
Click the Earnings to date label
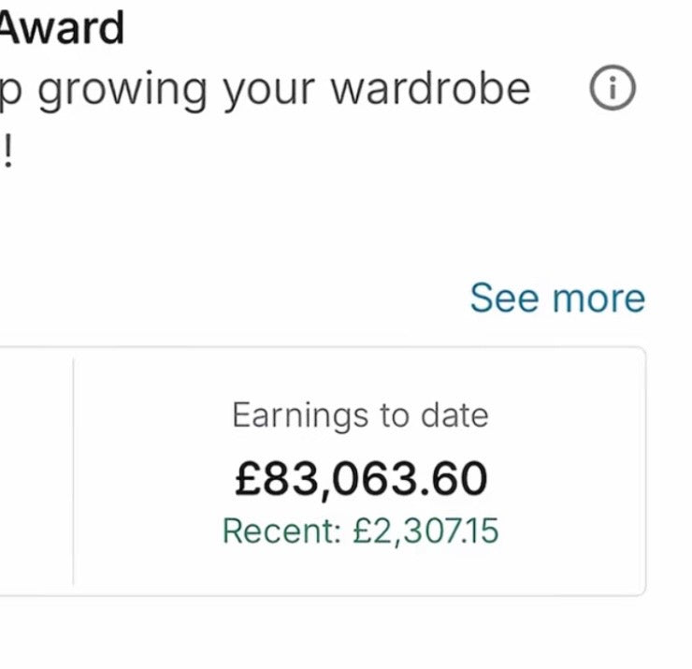(360, 414)
